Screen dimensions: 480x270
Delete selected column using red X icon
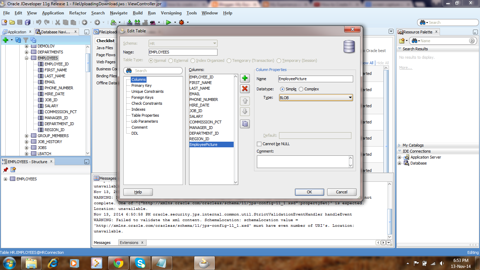(x=245, y=89)
